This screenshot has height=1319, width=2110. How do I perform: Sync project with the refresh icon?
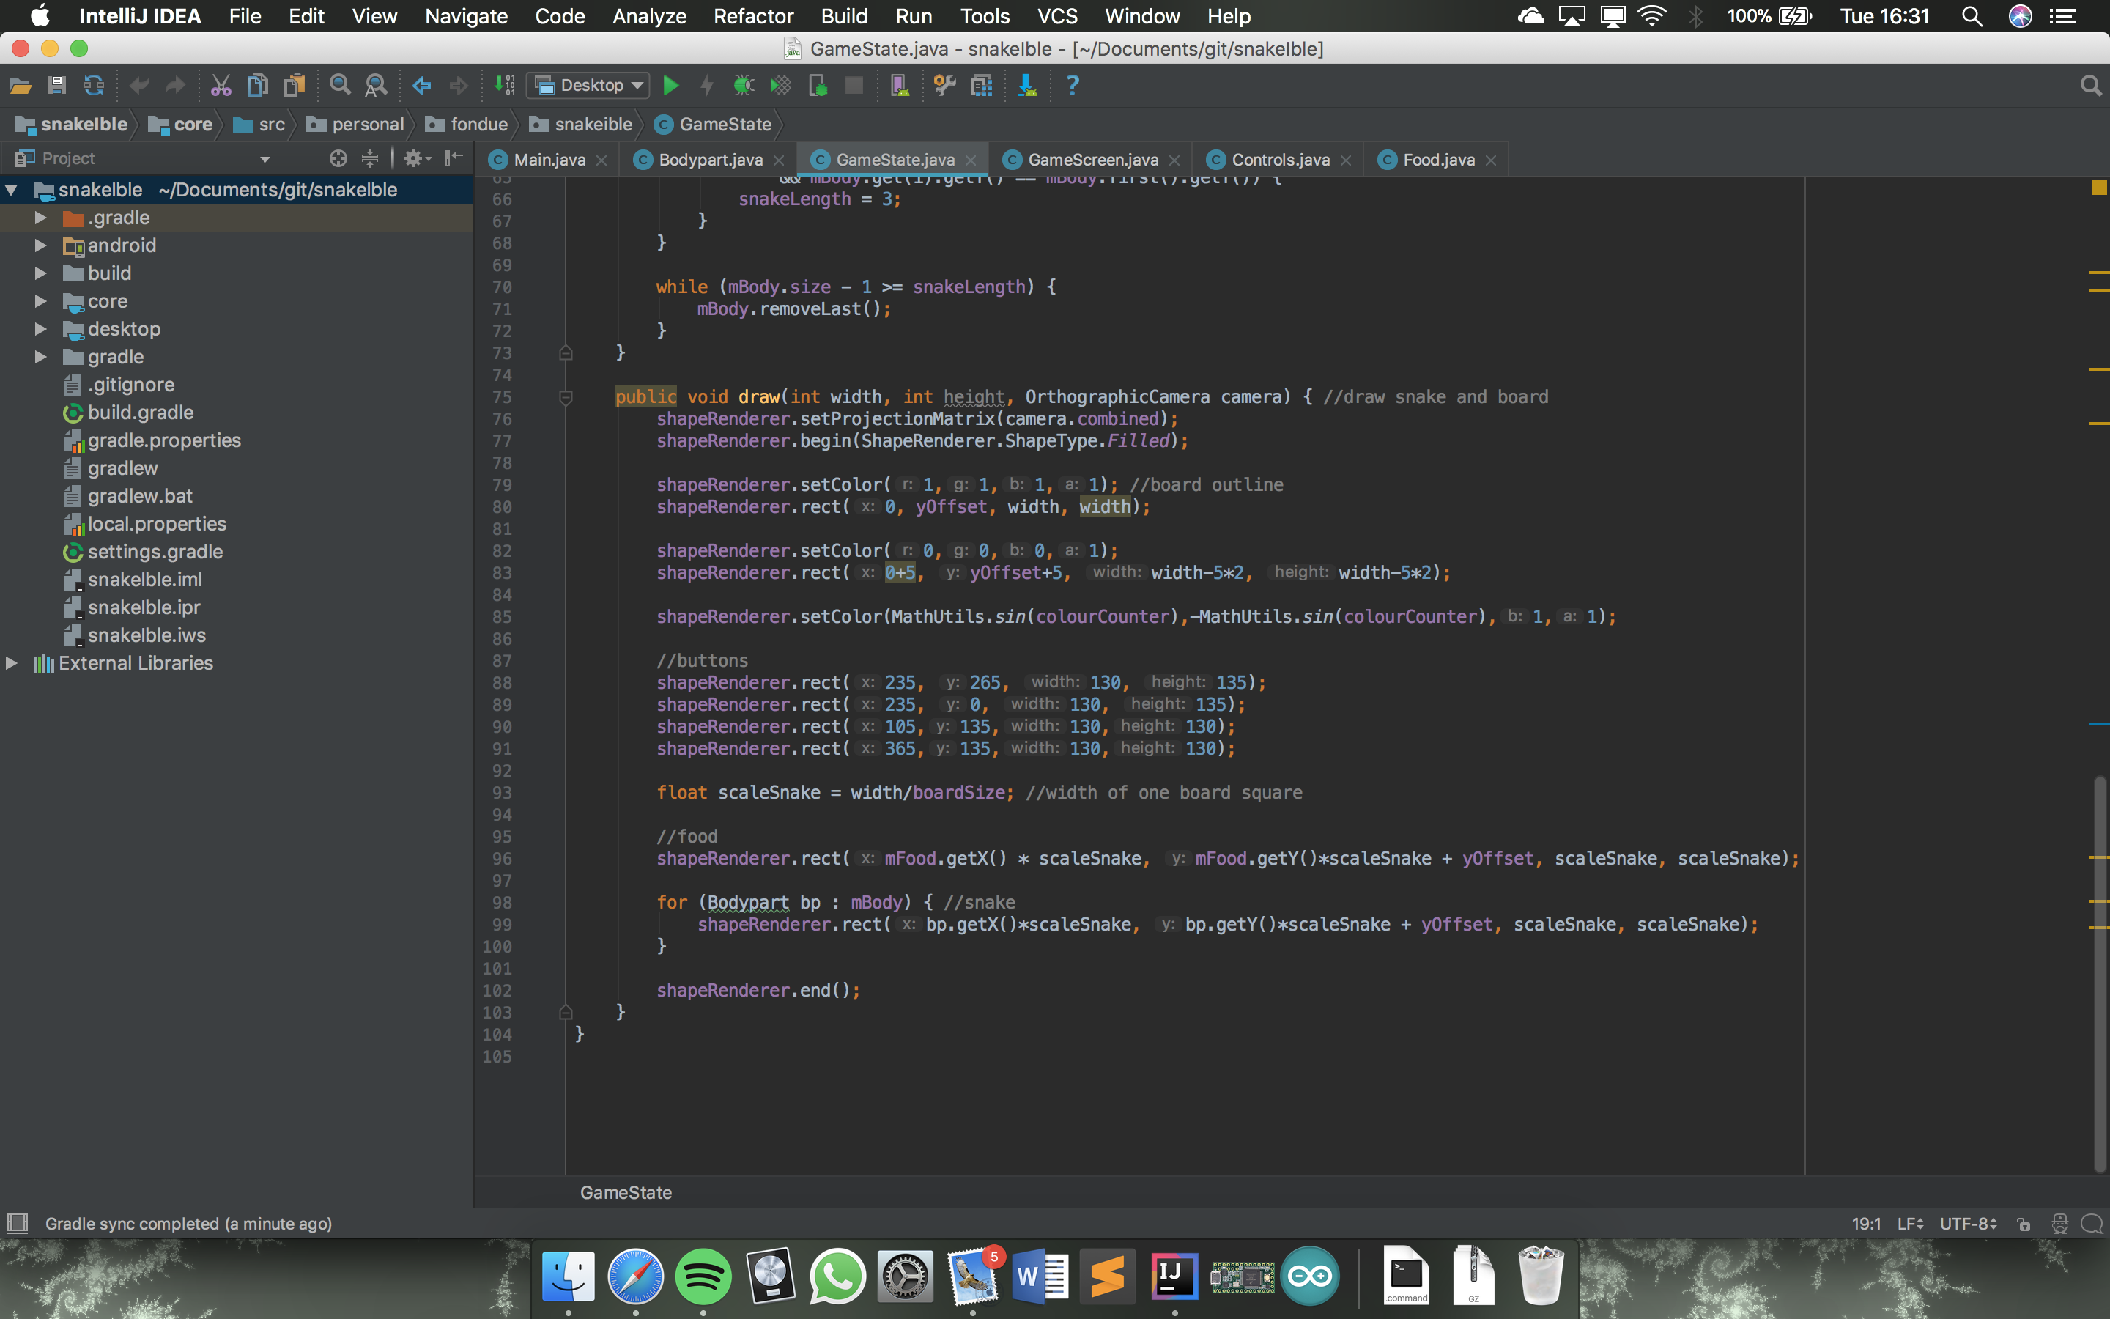coord(93,84)
